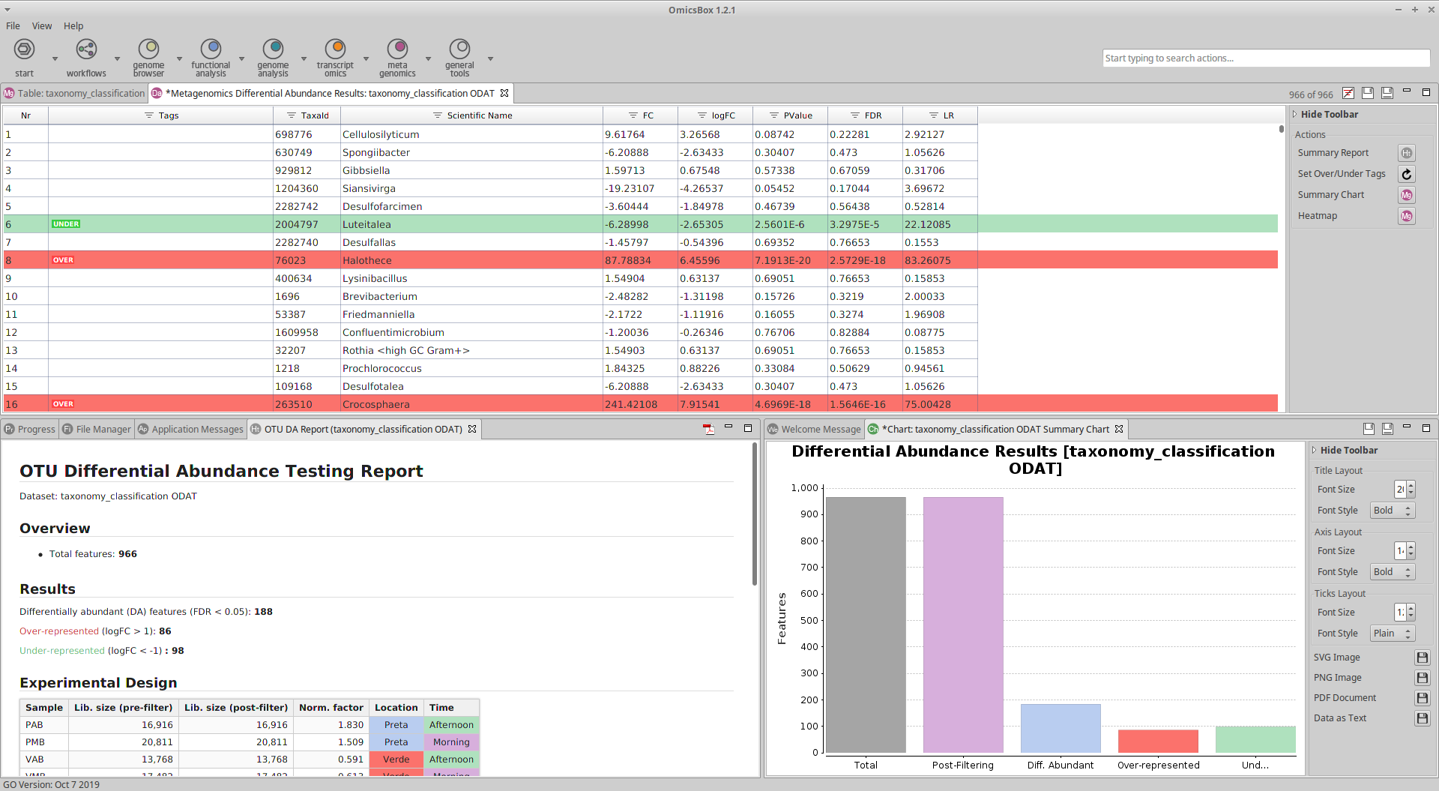
Task: Click the Set Over/Under Tags refresh icon
Action: pos(1406,174)
